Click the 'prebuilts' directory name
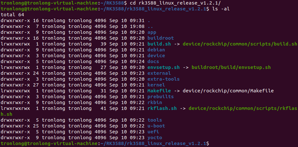This screenshot has height=147, width=298. point(161,97)
